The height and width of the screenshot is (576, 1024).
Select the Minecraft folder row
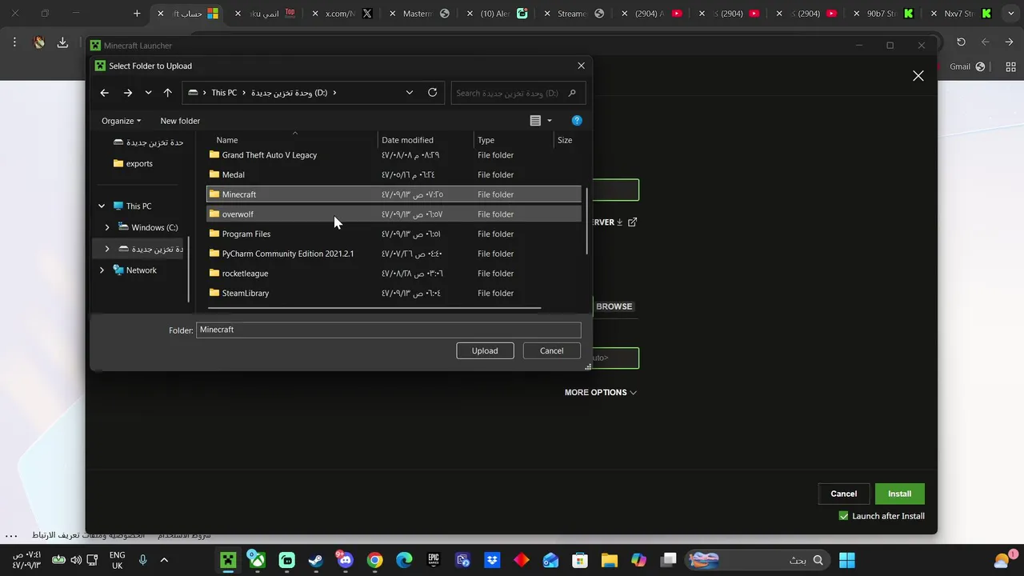(394, 194)
